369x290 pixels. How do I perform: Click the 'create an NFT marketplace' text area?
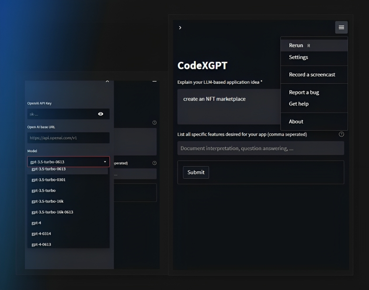click(229, 106)
